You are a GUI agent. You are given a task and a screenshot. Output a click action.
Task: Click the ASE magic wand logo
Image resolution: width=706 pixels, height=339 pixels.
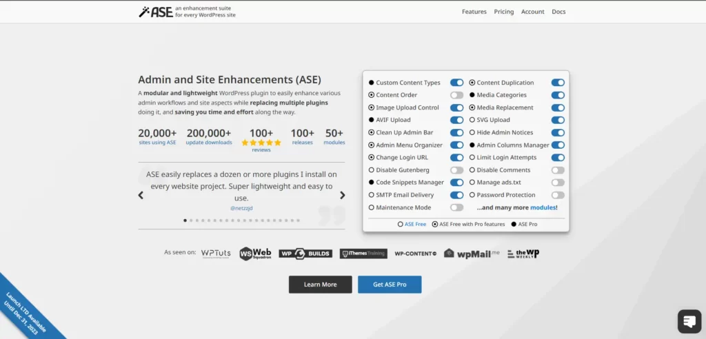tap(156, 12)
